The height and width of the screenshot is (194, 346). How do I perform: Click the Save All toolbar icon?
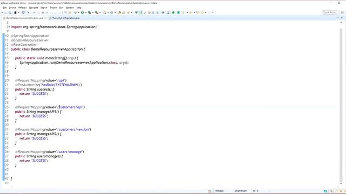coord(10,12)
